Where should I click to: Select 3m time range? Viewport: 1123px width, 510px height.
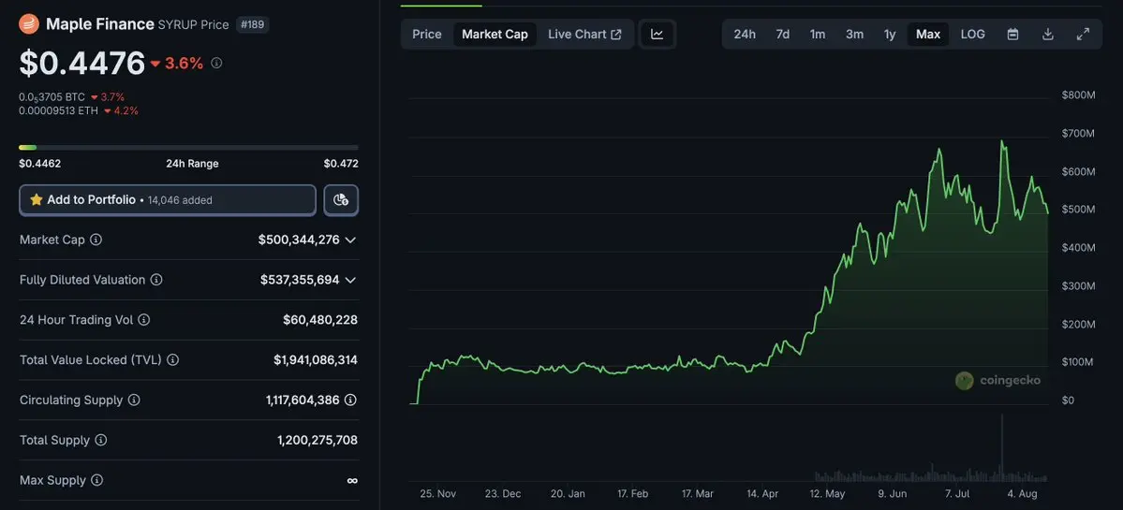pyautogui.click(x=854, y=35)
